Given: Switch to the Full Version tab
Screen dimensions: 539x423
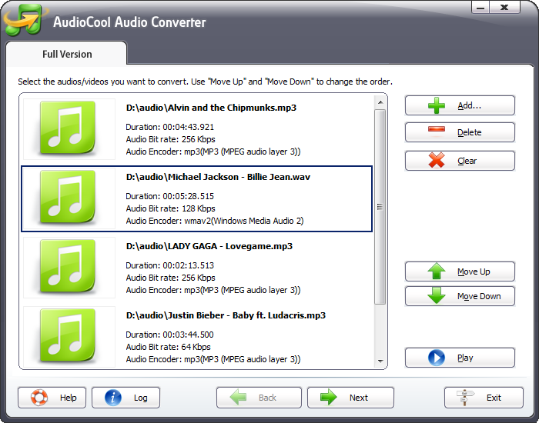Looking at the screenshot, I should (67, 54).
